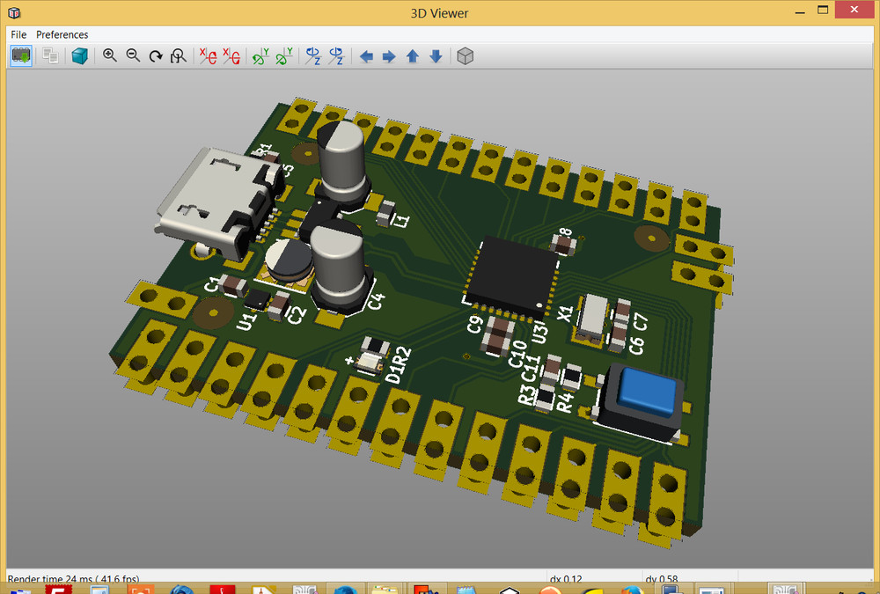880x594 pixels.
Task: Rotate the board clockwise on X axis
Action: point(208,55)
